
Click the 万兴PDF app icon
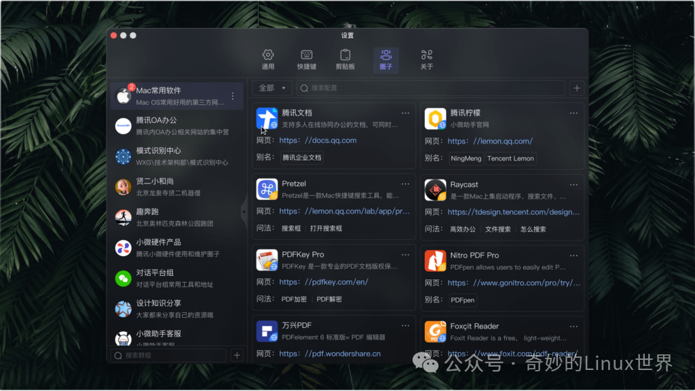[x=267, y=331]
